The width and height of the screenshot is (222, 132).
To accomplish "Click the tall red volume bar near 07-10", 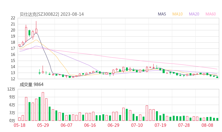I will (x=147, y=113).
